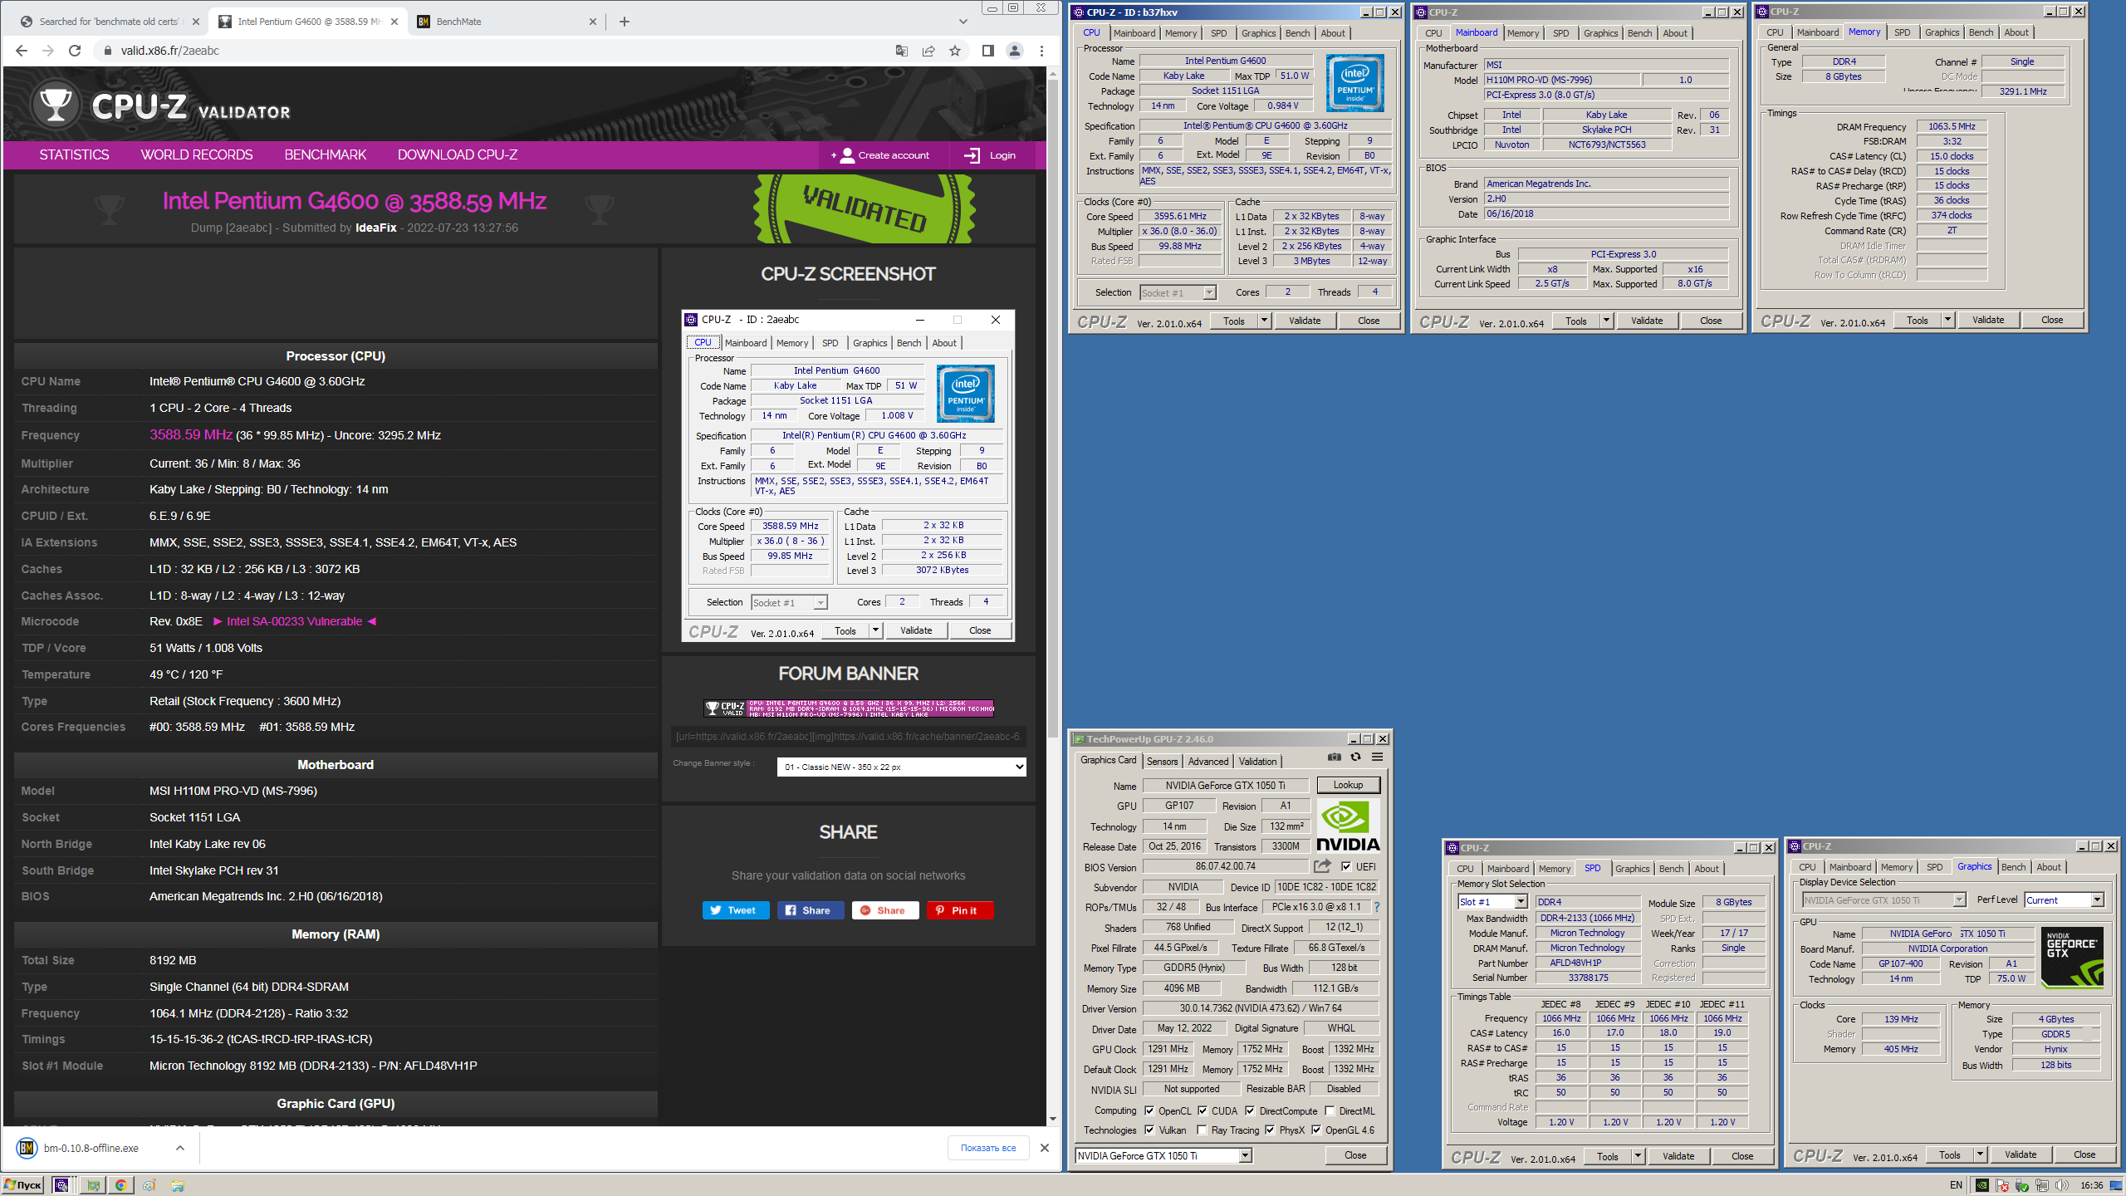The height and width of the screenshot is (1196, 2126).
Task: Click the GPU-Z taskbar button
Action: coord(93,1185)
